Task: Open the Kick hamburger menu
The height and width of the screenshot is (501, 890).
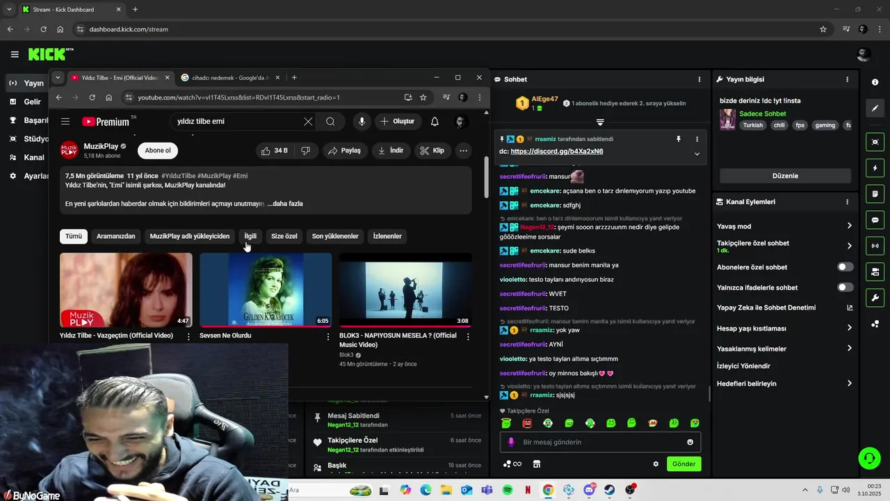Action: pyautogui.click(x=15, y=54)
